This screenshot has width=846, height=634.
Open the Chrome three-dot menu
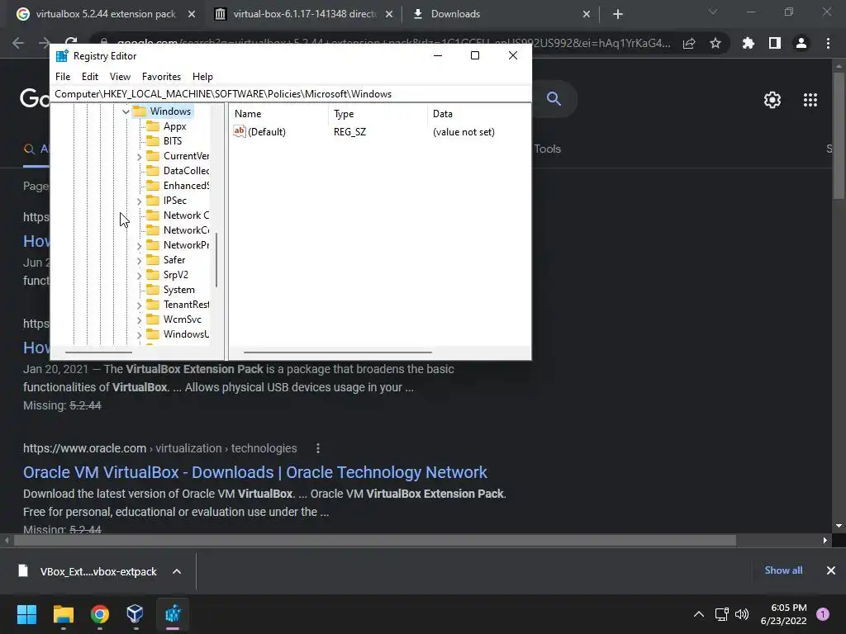[x=828, y=43]
